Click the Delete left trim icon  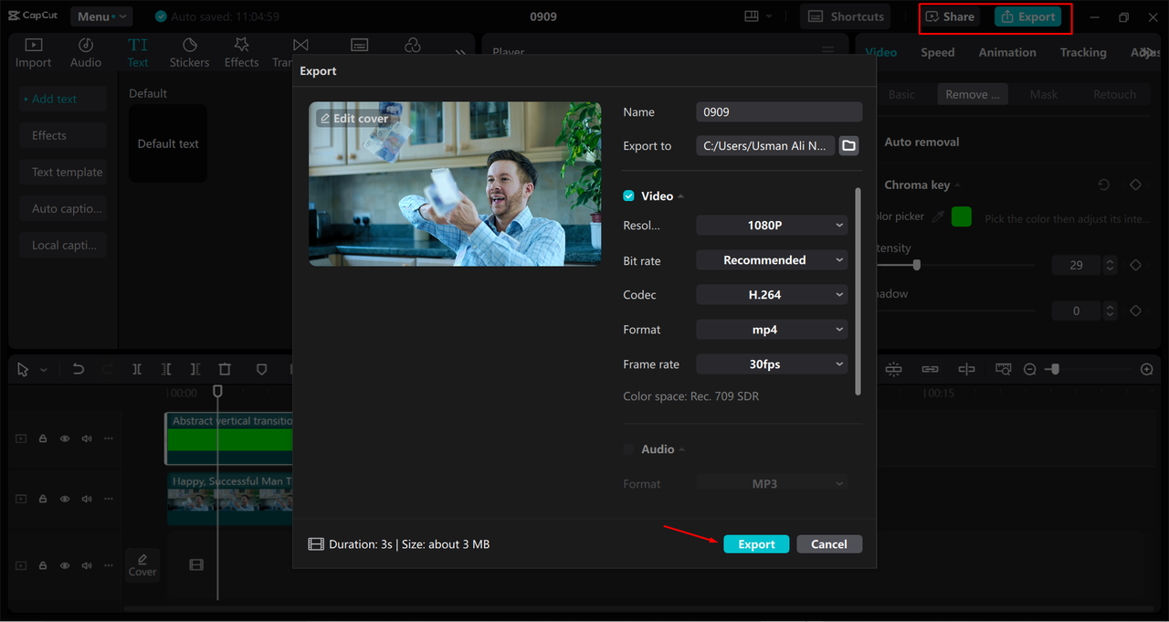(166, 369)
